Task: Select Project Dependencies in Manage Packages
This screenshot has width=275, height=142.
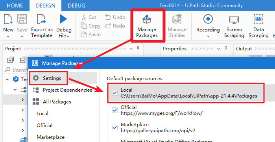Action: 63,90
